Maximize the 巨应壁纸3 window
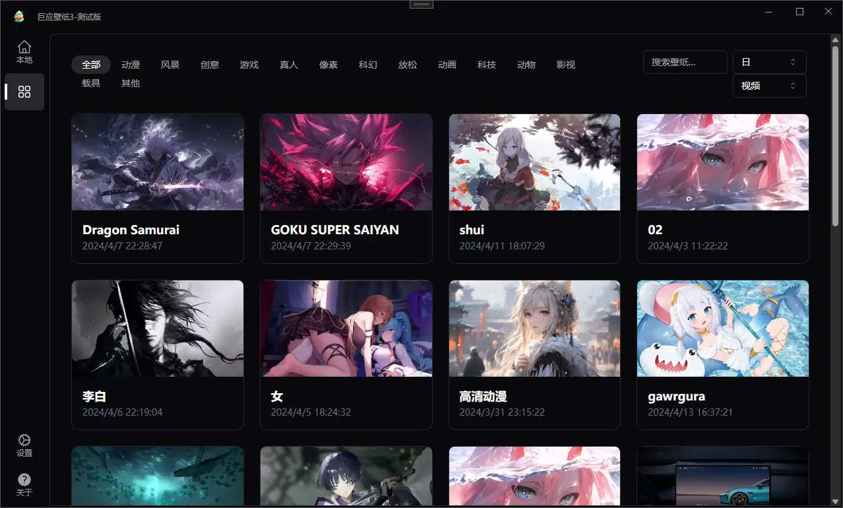 click(799, 11)
